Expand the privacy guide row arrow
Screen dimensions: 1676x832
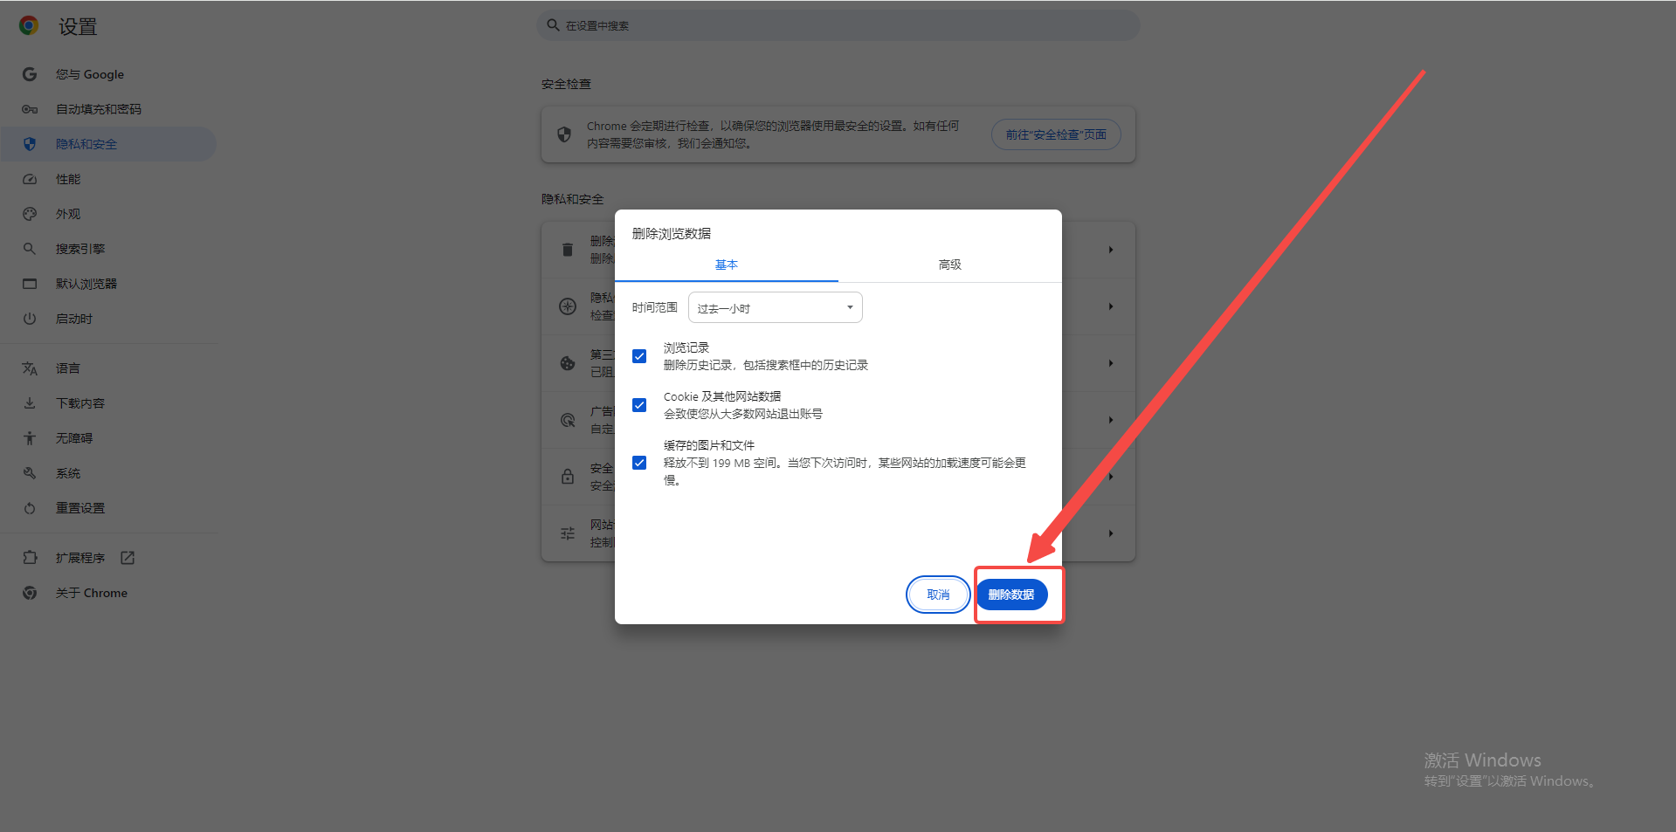click(x=1111, y=306)
